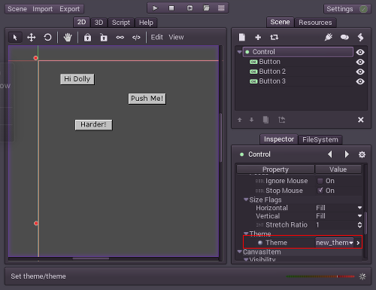Open the Import menu
The image size is (376, 290).
[x=42, y=9]
